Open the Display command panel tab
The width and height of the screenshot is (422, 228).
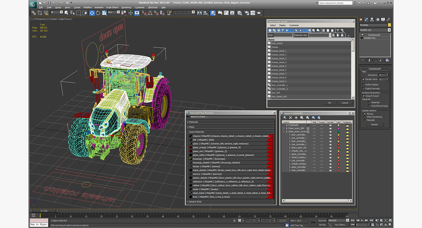coord(383,20)
